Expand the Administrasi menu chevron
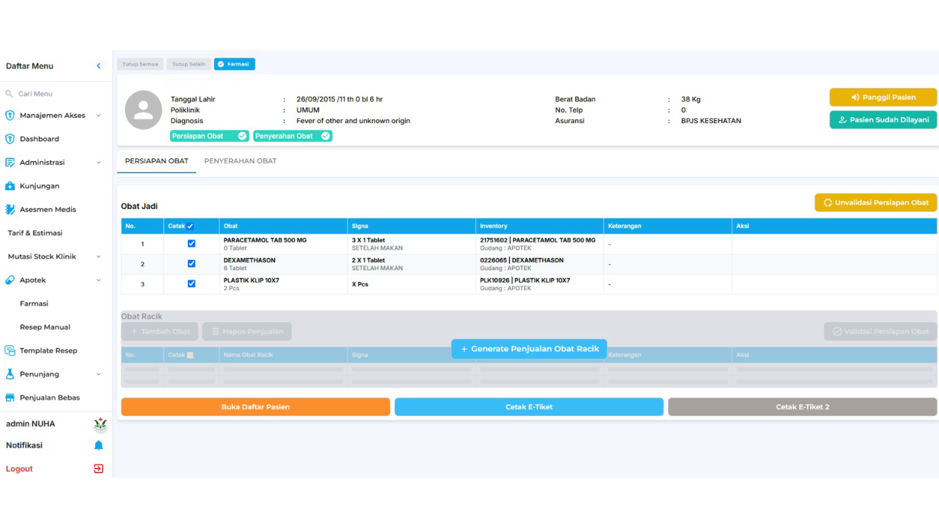939x528 pixels. (99, 163)
